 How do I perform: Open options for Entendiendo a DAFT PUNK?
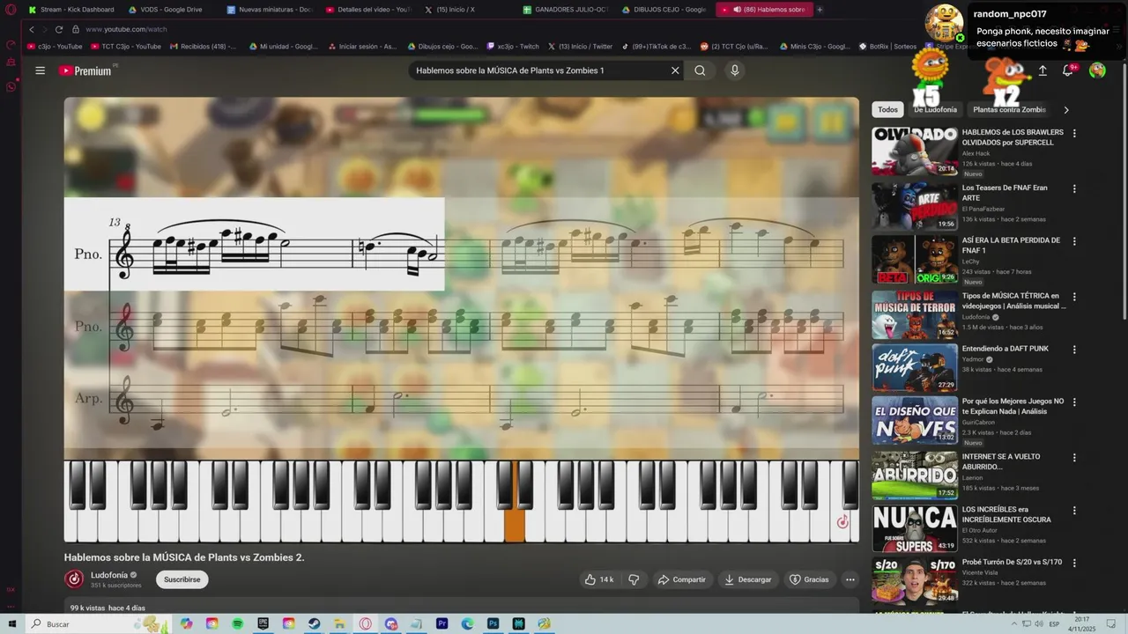pyautogui.click(x=1074, y=349)
